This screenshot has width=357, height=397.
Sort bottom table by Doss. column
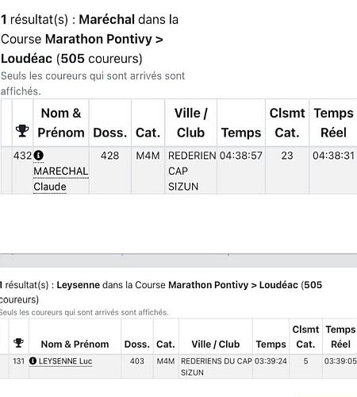(x=137, y=344)
